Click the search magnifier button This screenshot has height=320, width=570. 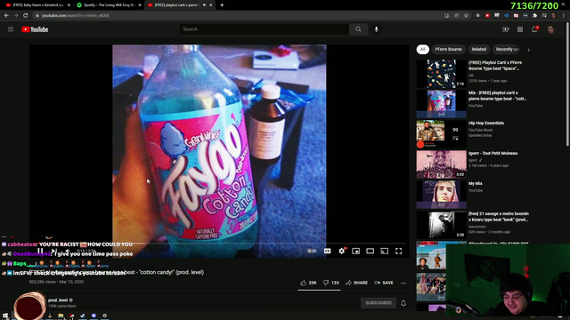358,29
